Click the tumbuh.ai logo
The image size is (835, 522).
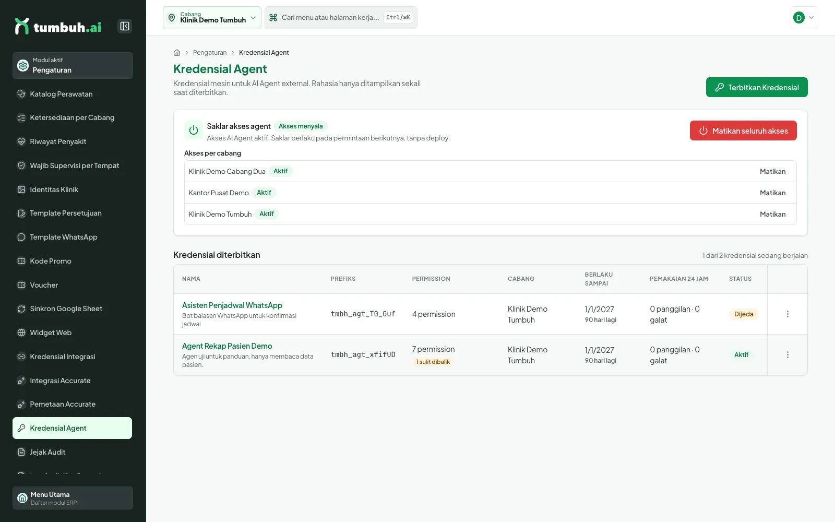[58, 26]
